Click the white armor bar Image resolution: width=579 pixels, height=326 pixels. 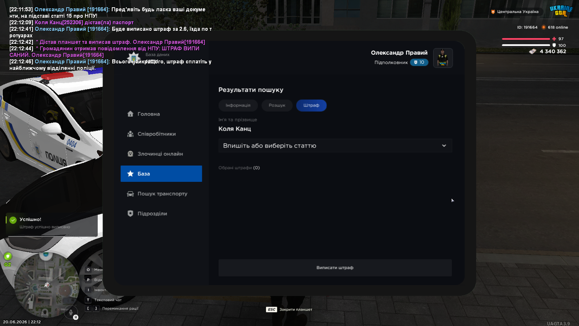point(526,45)
